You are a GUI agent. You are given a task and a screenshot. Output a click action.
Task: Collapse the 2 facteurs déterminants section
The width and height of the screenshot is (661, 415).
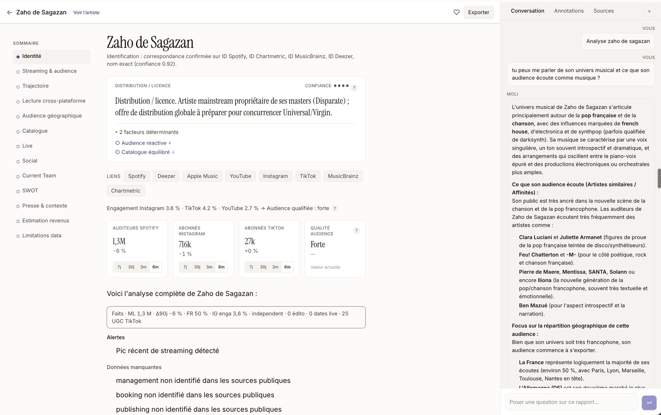click(147, 132)
